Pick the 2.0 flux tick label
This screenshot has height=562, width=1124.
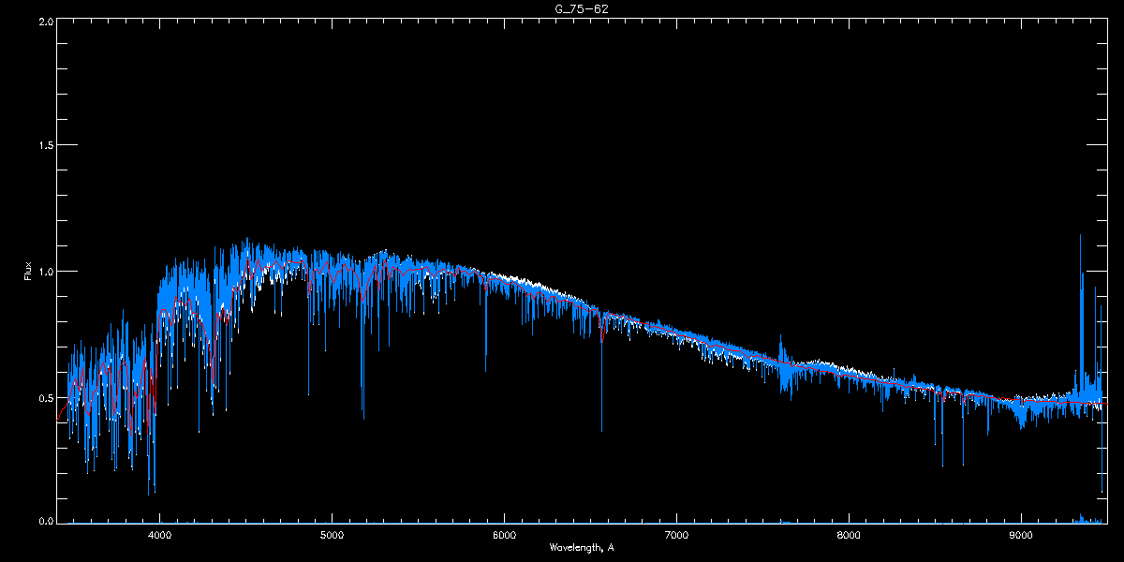(x=45, y=21)
